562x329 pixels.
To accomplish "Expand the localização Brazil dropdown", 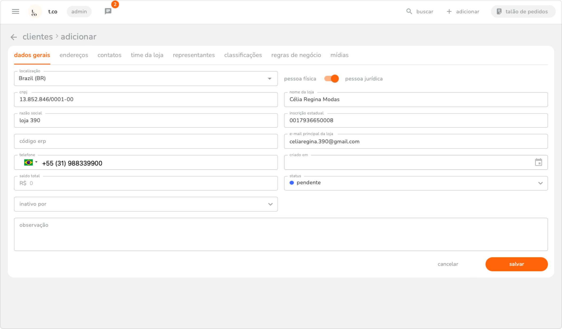I will click(x=270, y=79).
